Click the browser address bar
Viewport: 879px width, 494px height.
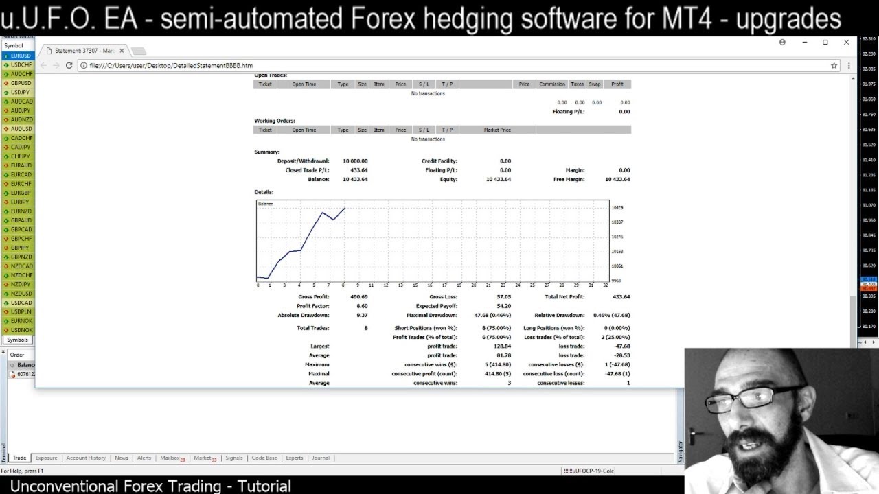click(x=453, y=65)
